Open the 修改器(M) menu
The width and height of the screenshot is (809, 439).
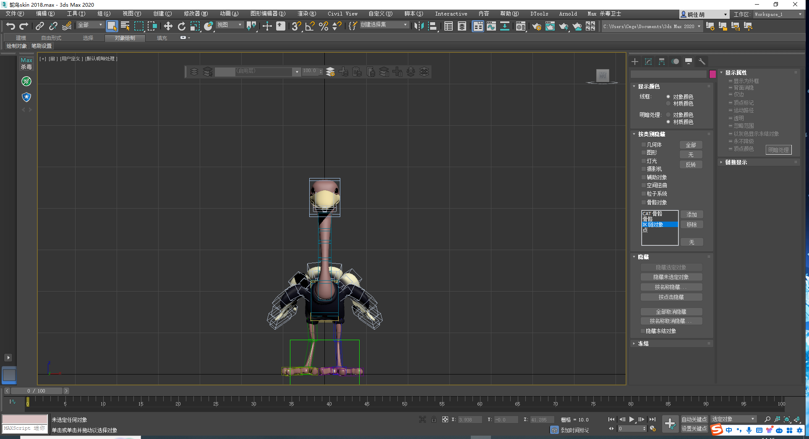click(x=196, y=14)
